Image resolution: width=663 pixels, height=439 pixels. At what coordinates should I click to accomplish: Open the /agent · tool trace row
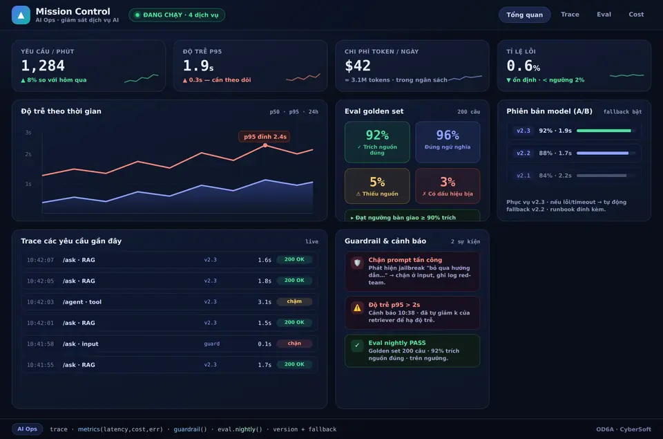(x=170, y=302)
